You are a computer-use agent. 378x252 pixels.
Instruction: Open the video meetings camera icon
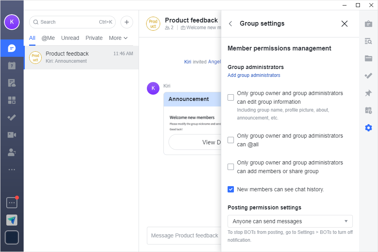(x=12, y=135)
